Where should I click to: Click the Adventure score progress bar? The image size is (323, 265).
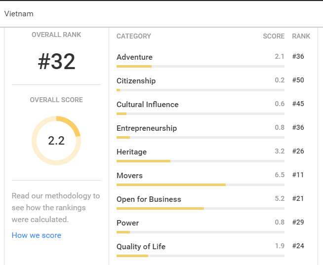[x=200, y=66]
